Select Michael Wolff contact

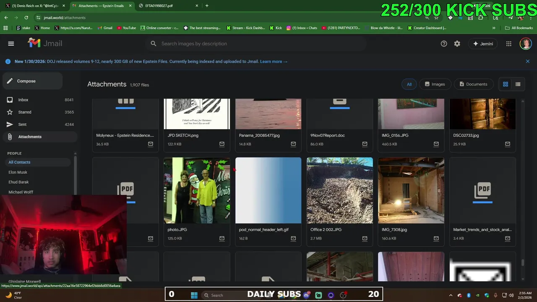[x=21, y=192]
